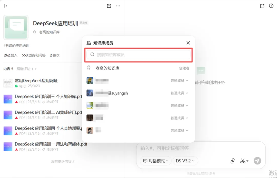This screenshot has height=178, width=277.
Task: Click the paperclip attachment icon
Action: click(x=232, y=161)
